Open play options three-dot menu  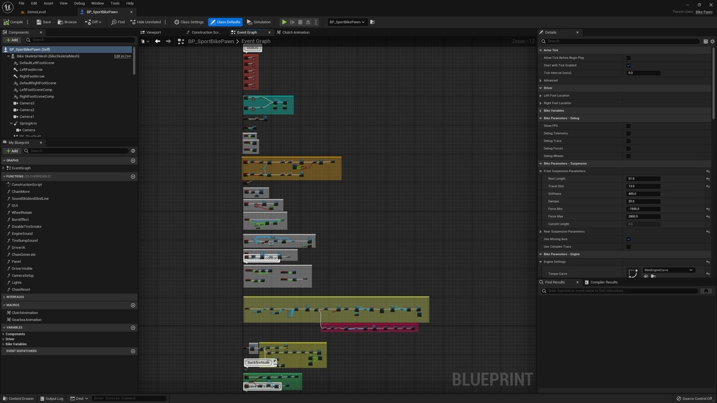(x=316, y=22)
